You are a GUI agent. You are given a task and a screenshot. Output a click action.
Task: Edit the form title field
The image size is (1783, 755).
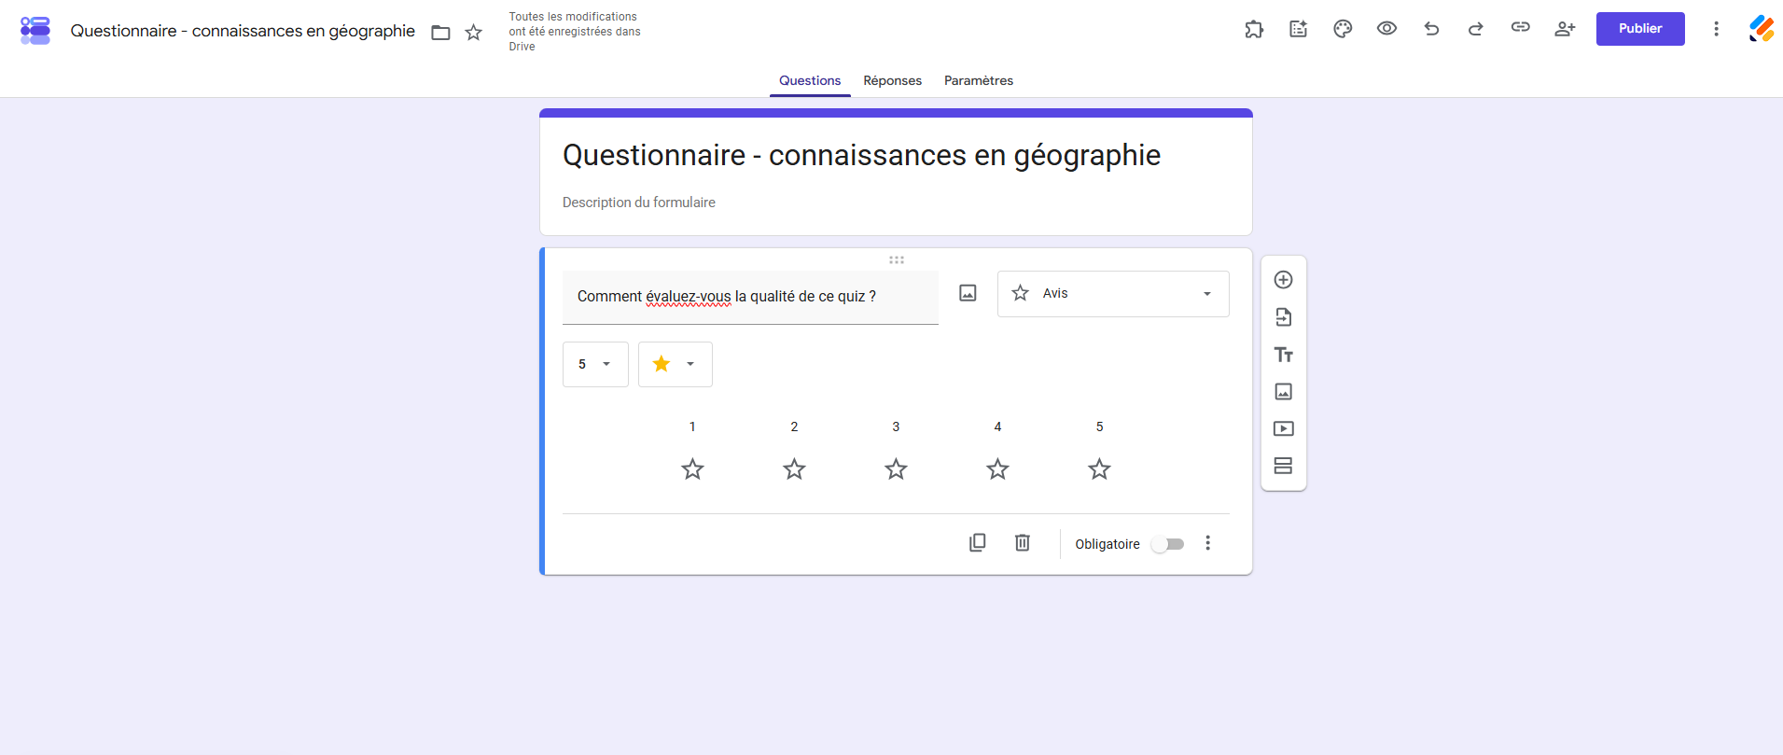(x=896, y=155)
